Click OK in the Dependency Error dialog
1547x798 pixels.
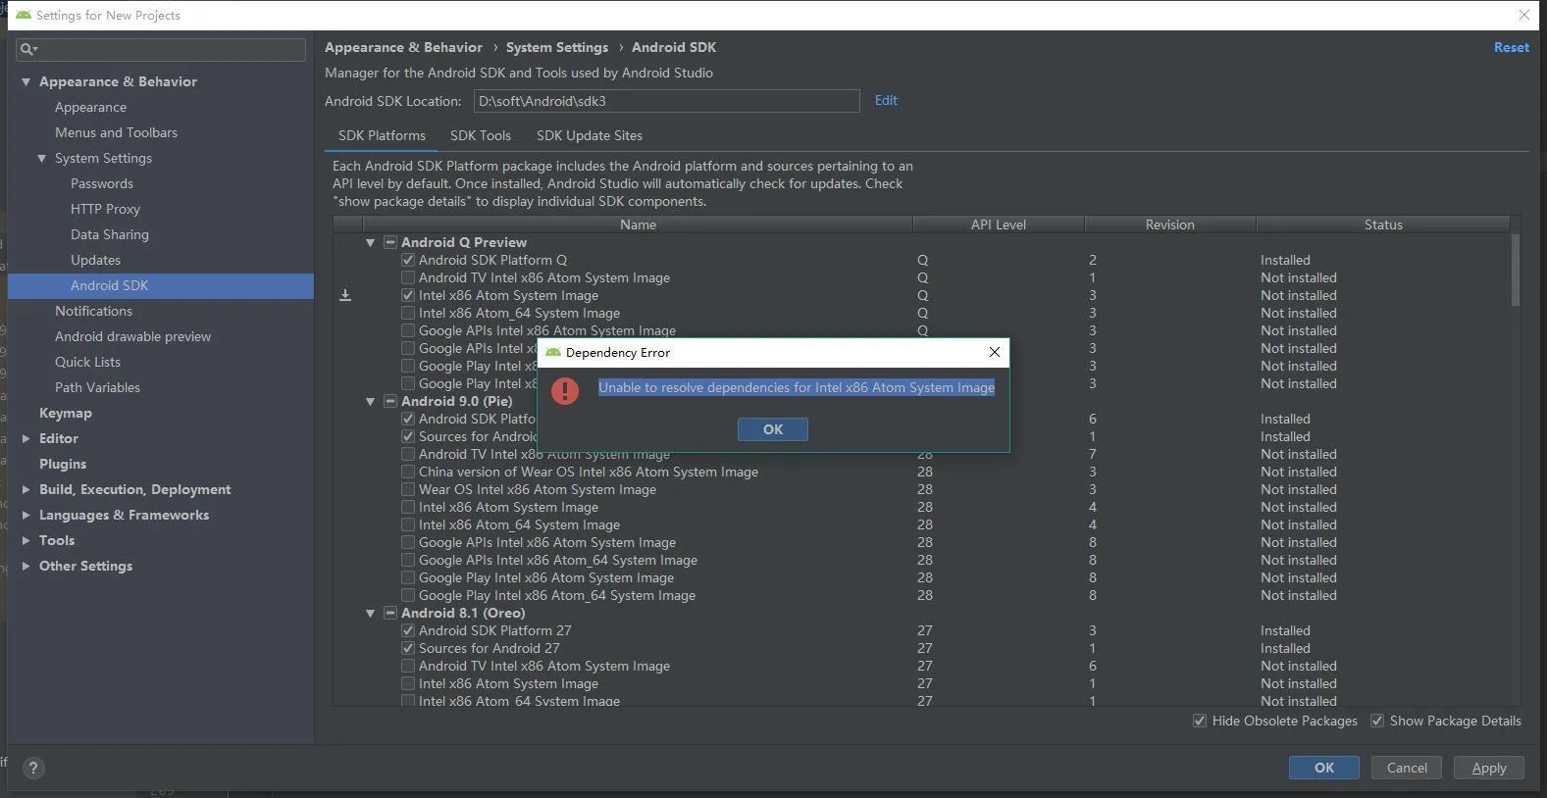click(x=773, y=429)
